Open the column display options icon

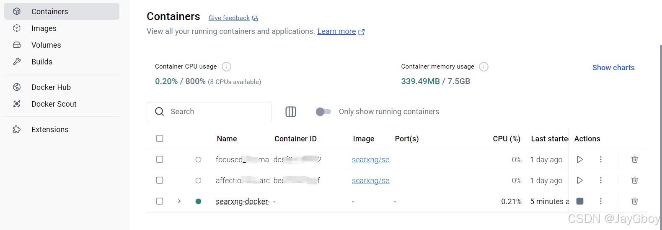[x=291, y=112]
